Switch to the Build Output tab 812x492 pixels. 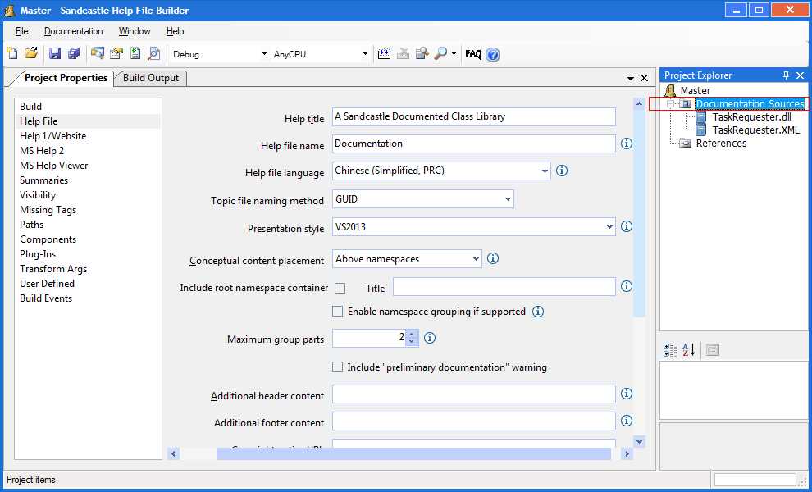pyautogui.click(x=151, y=78)
